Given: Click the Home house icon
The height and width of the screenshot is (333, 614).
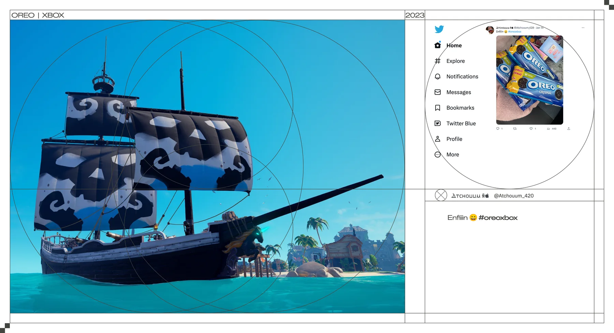Looking at the screenshot, I should (x=438, y=45).
